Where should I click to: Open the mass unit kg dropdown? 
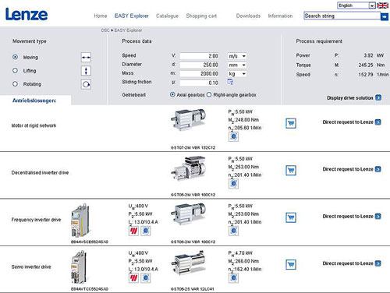[x=237, y=74]
